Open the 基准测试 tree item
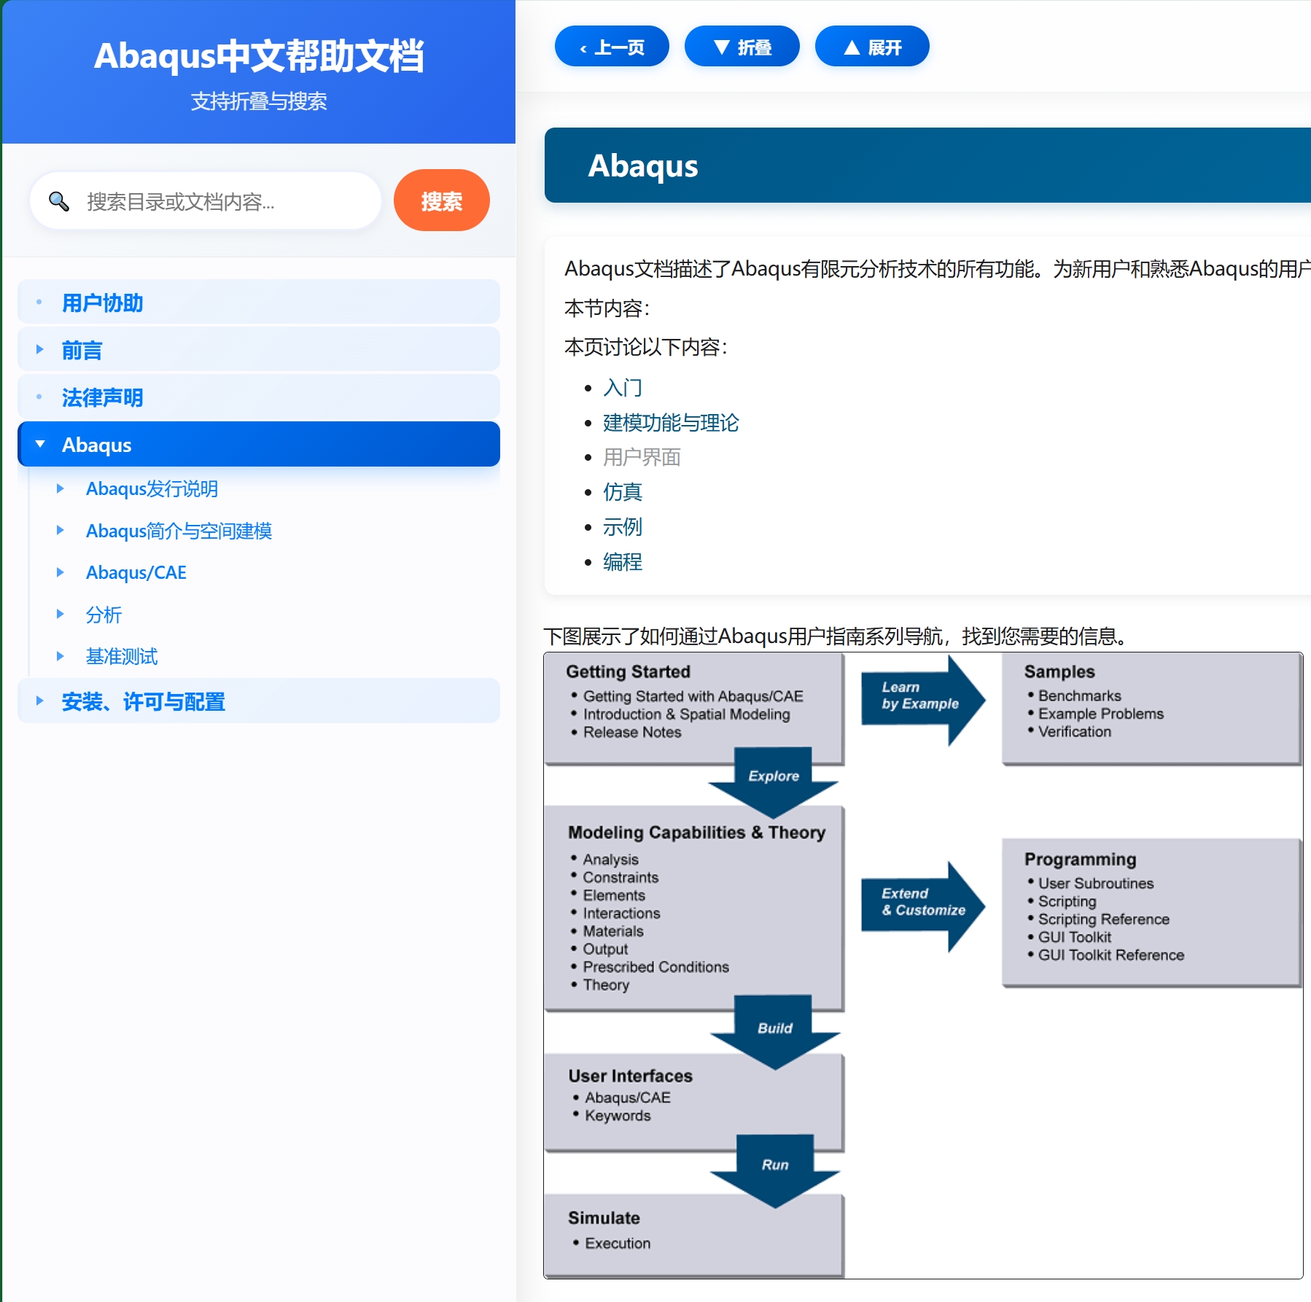The height and width of the screenshot is (1302, 1311). (122, 656)
